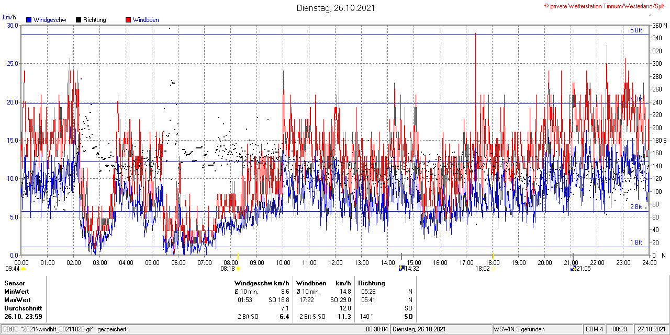Screen dimensions: 670x335
Task: Click the current gust value "11.3"
Action: [x=344, y=317]
